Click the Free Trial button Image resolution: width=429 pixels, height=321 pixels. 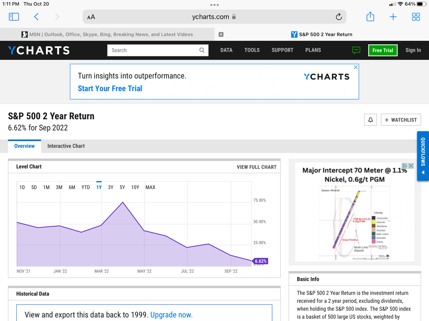(x=383, y=50)
